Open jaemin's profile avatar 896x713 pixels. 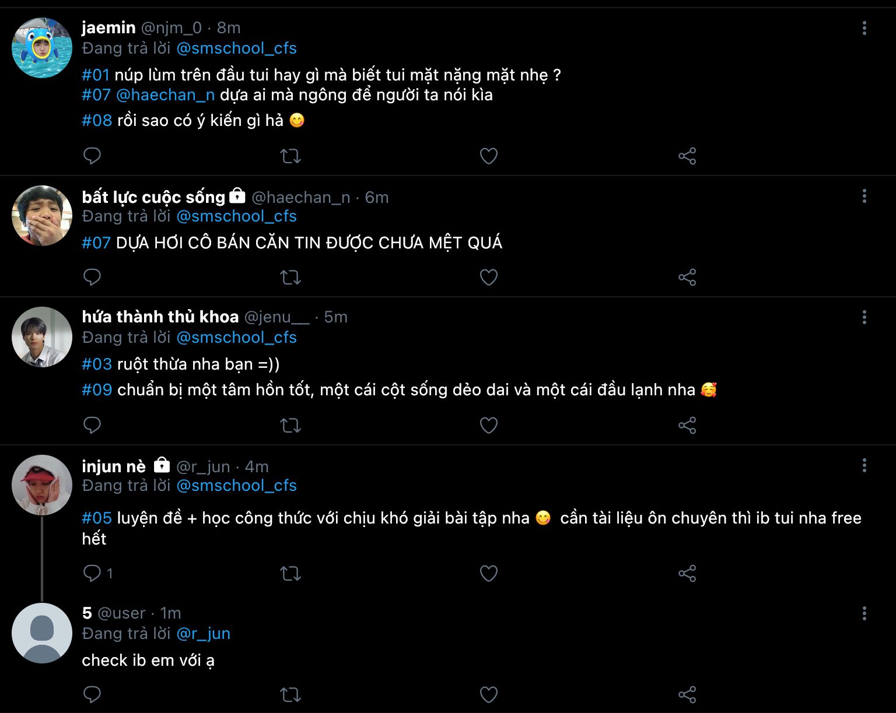coord(42,48)
